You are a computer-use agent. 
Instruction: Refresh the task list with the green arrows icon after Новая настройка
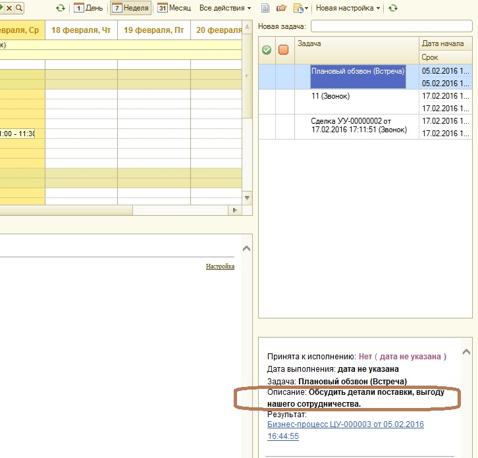(392, 9)
